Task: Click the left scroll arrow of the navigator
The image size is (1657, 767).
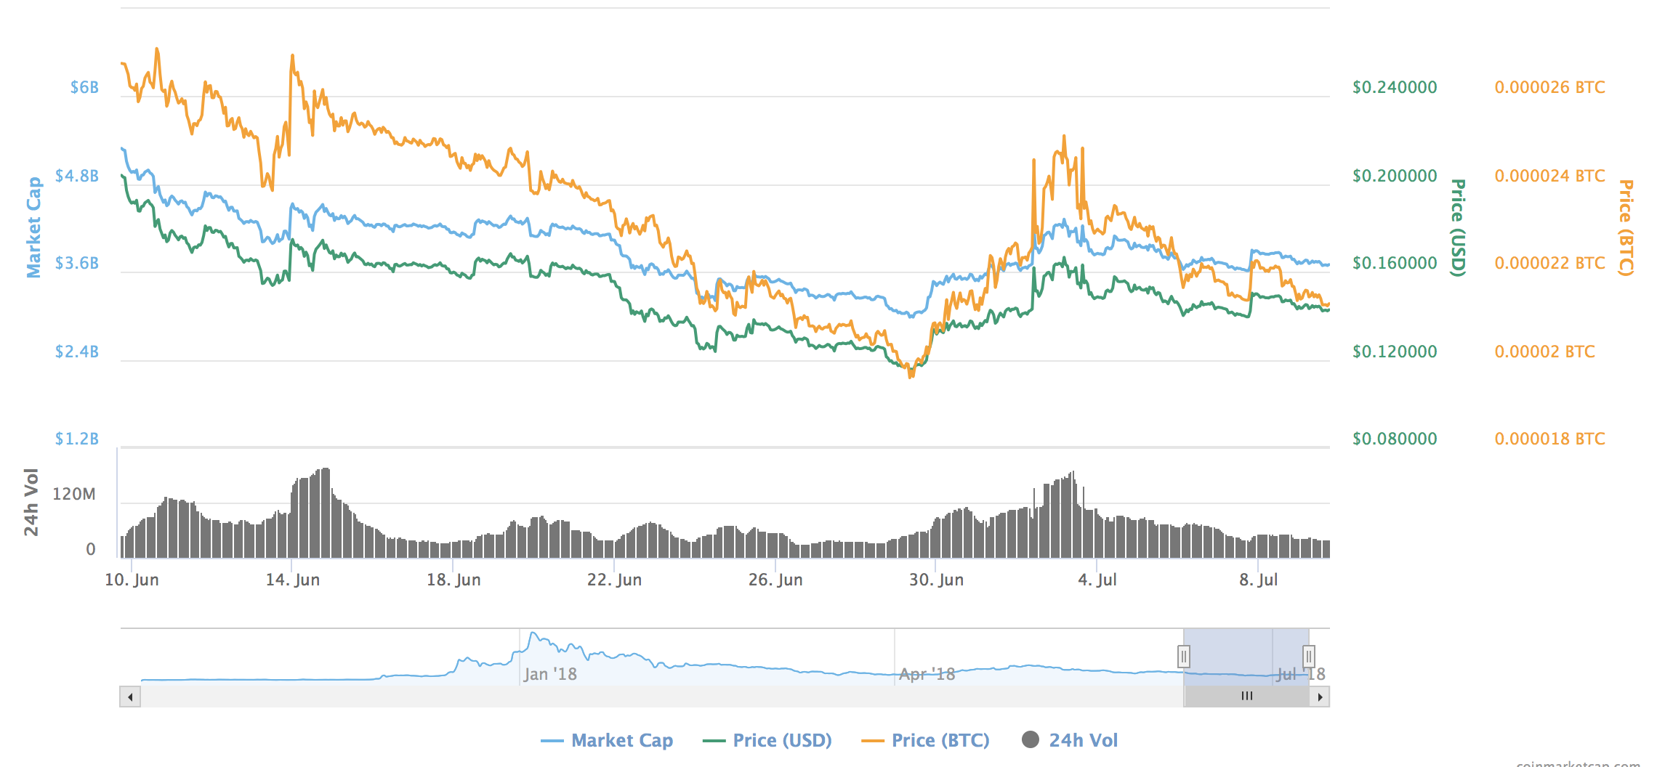Action: tap(130, 697)
